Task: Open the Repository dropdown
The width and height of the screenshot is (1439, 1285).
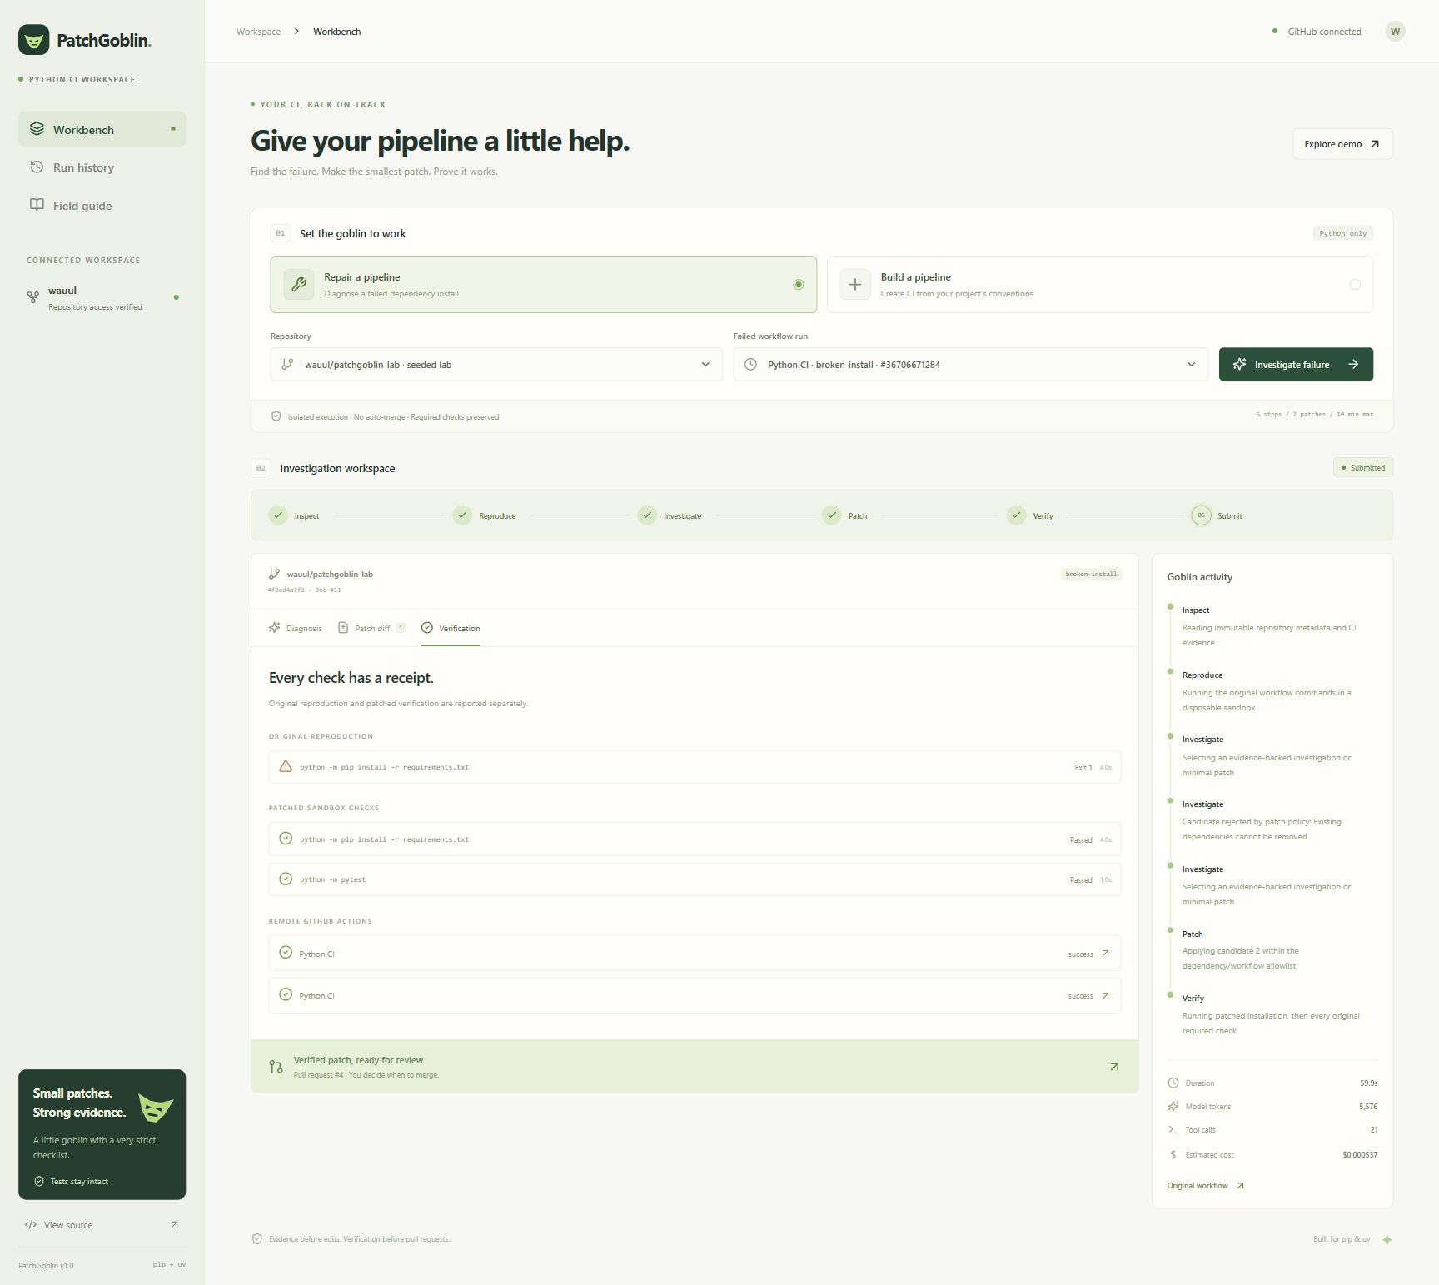Action: pyautogui.click(x=496, y=364)
